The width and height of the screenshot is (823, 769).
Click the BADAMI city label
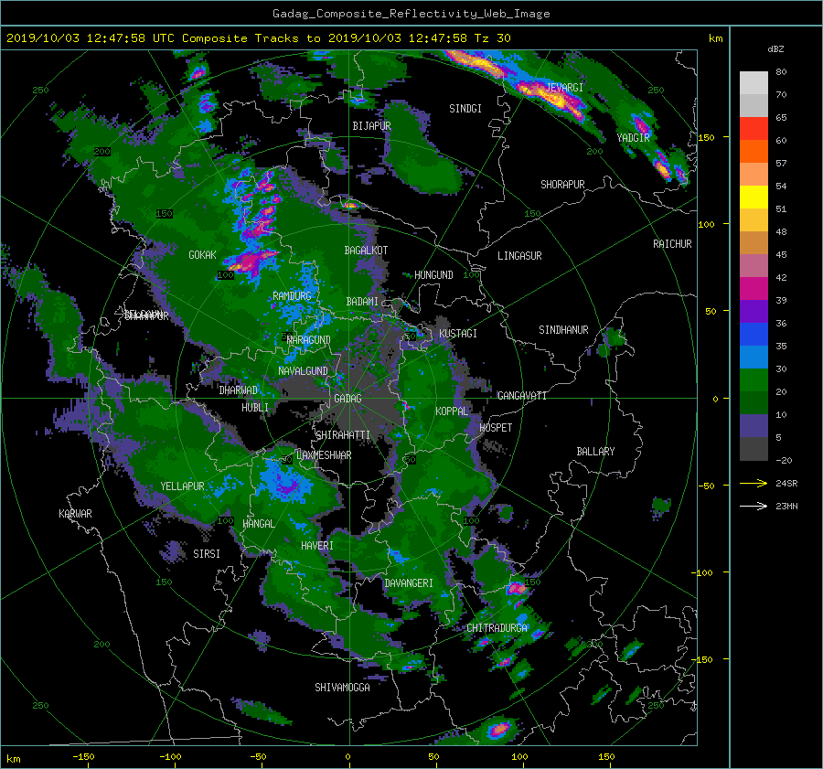[x=362, y=302]
